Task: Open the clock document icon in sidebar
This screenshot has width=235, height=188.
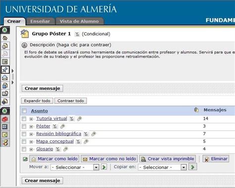Action: [x=5, y=46]
